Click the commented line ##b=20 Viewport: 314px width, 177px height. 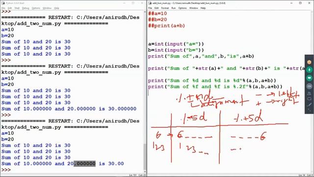pos(157,20)
